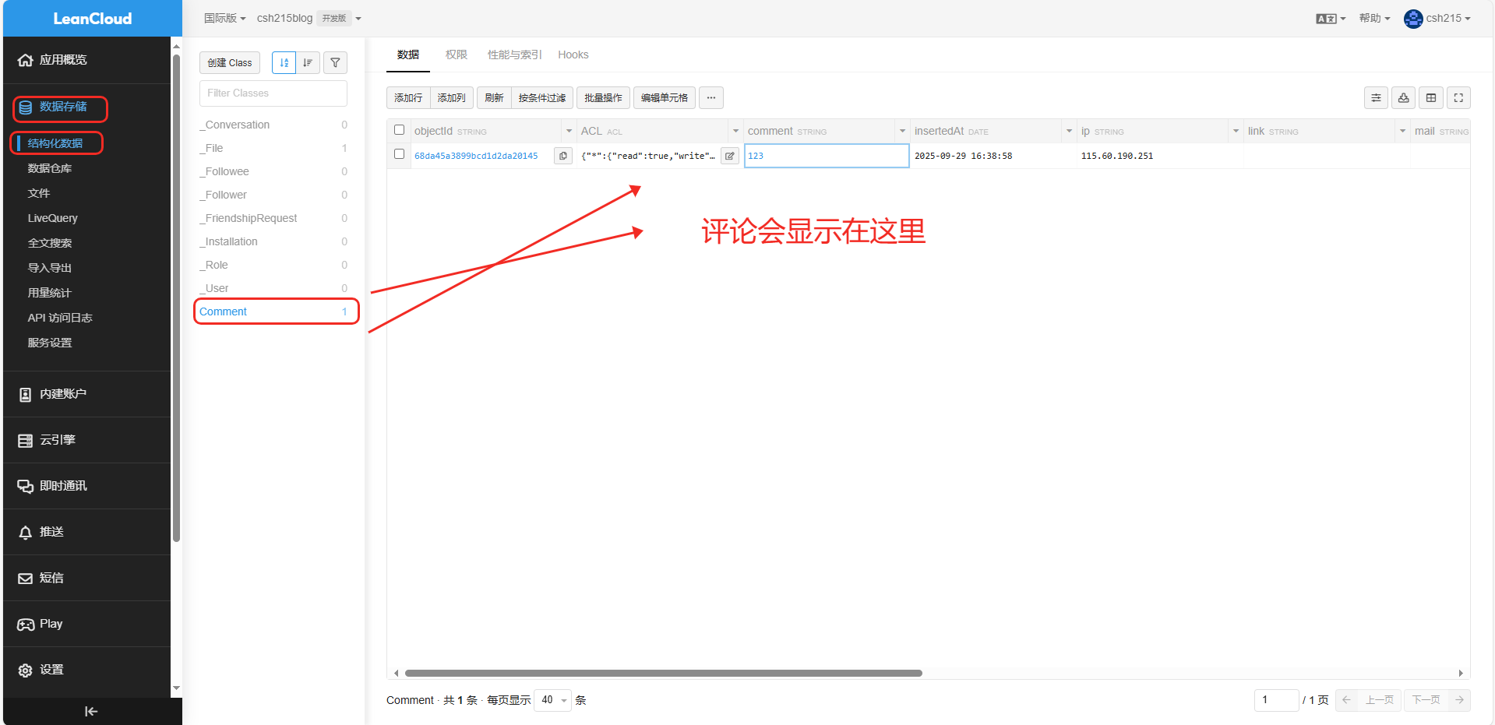The height and width of the screenshot is (725, 1495).
Task: Collapse the sidebar with the bottom arrow icon
Action: click(91, 711)
